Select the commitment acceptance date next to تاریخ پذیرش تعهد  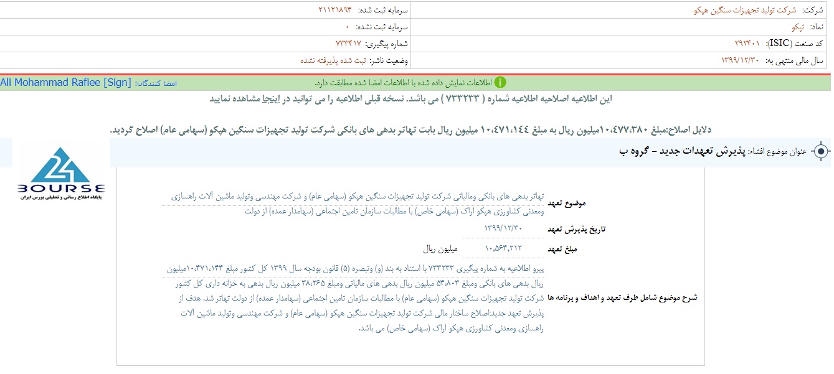[x=503, y=229]
